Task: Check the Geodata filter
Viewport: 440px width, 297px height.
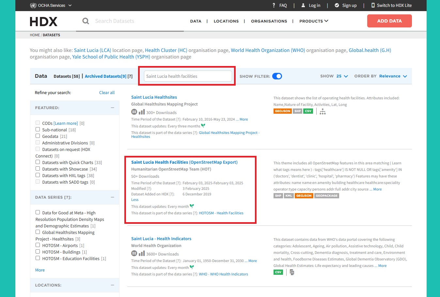Action: pos(38,136)
